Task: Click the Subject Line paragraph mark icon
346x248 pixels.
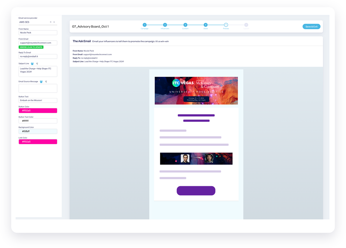Action: (37, 64)
